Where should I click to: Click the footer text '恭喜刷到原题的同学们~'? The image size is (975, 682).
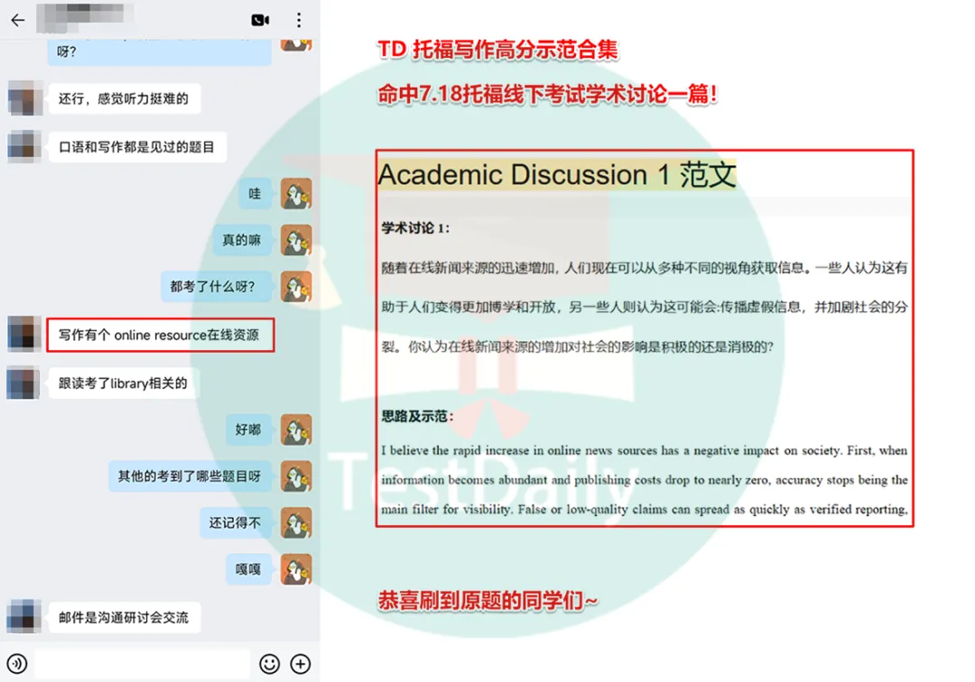[x=487, y=601]
